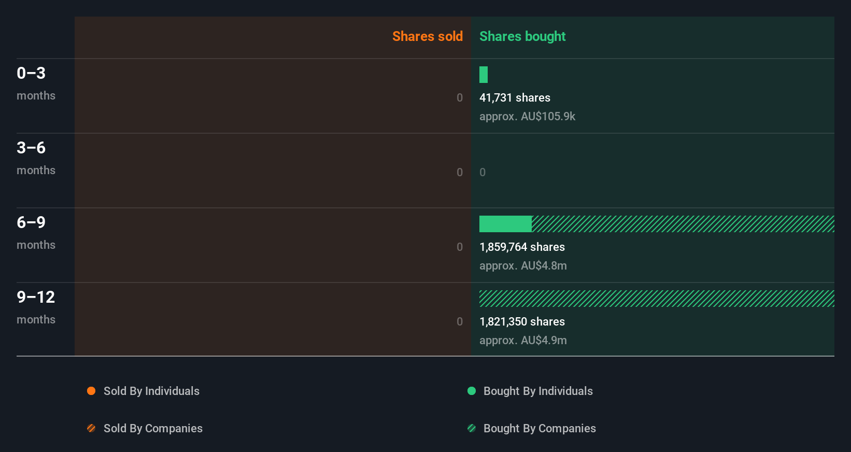Image resolution: width=851 pixels, height=452 pixels.
Task: Click the approx. AU$4.9m amount
Action: (523, 340)
